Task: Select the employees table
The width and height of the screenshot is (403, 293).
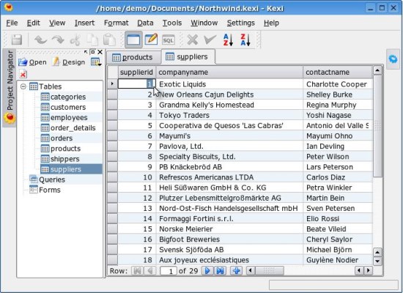Action: point(69,117)
